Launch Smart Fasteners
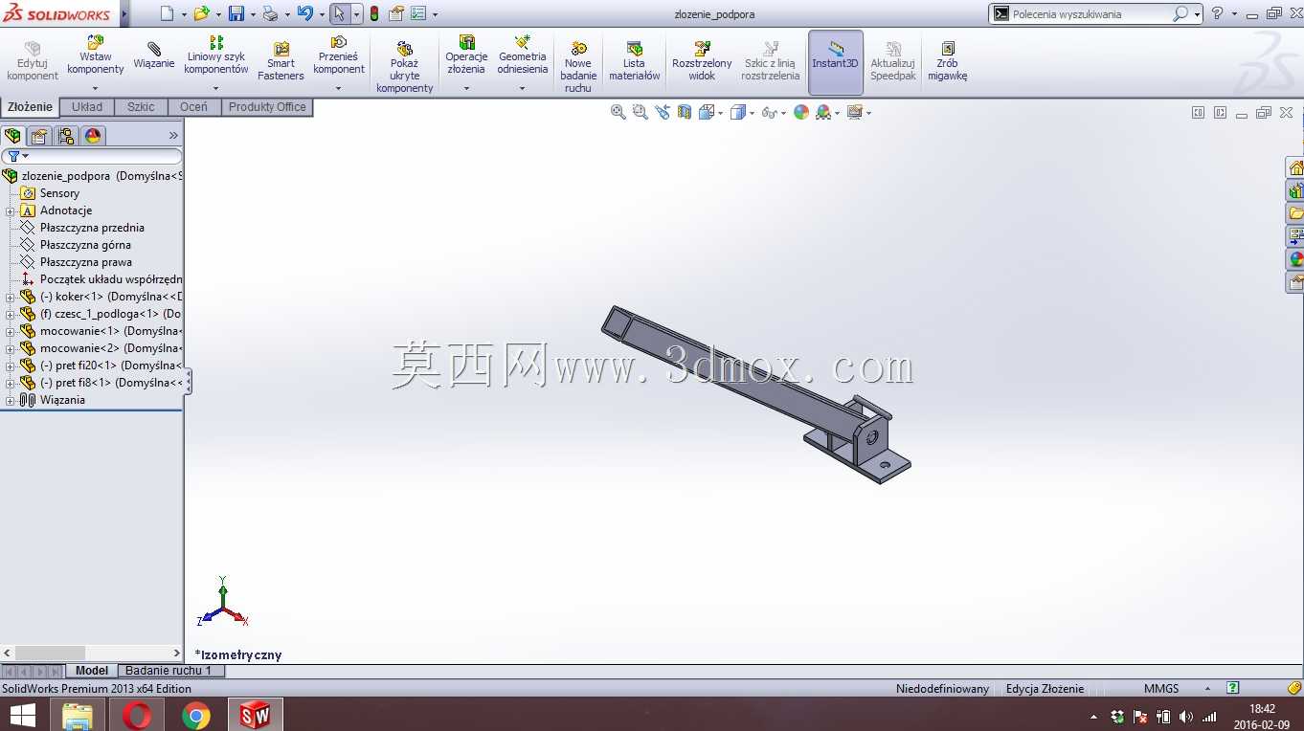Screen dimensions: 1304x731 tap(281, 61)
